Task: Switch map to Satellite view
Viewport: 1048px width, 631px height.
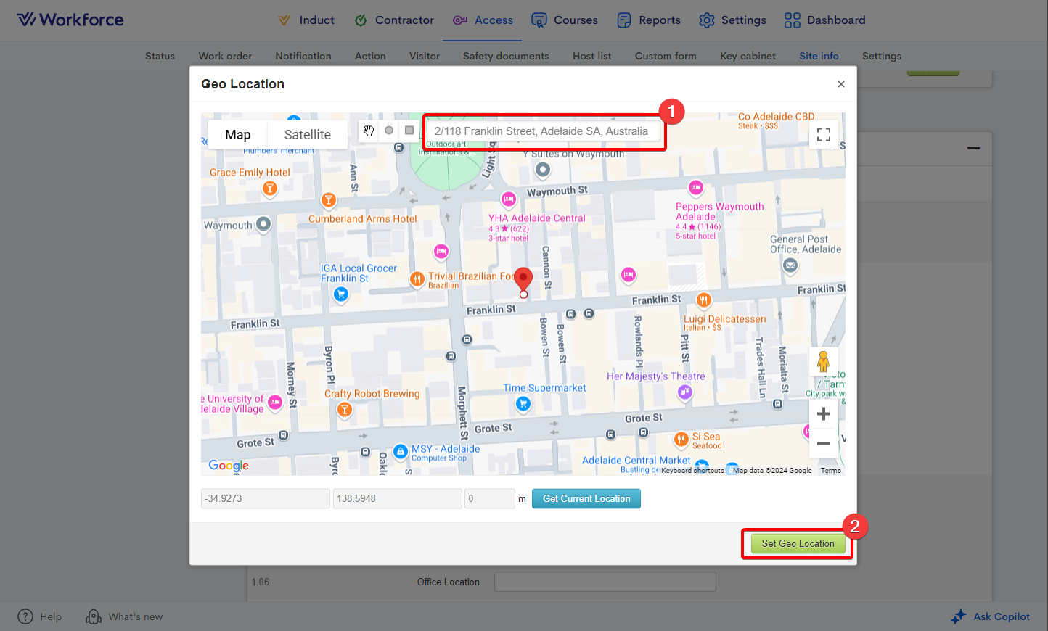Action: [x=307, y=135]
